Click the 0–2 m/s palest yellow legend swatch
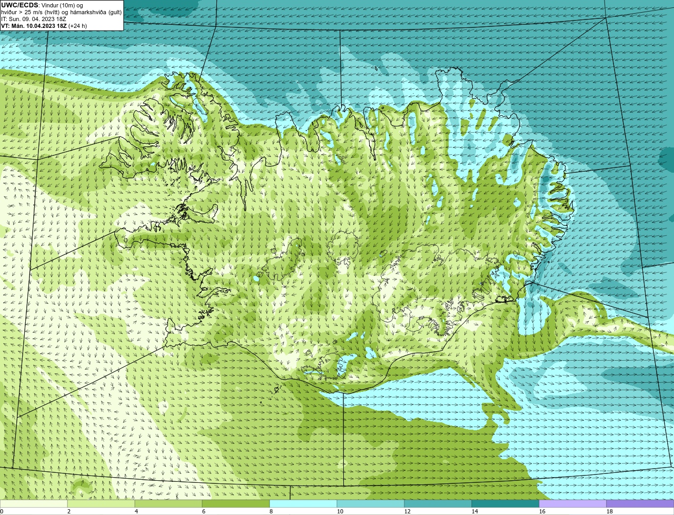The image size is (674, 515). pyautogui.click(x=34, y=503)
